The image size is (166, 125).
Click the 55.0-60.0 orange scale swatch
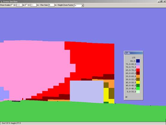(138, 76)
